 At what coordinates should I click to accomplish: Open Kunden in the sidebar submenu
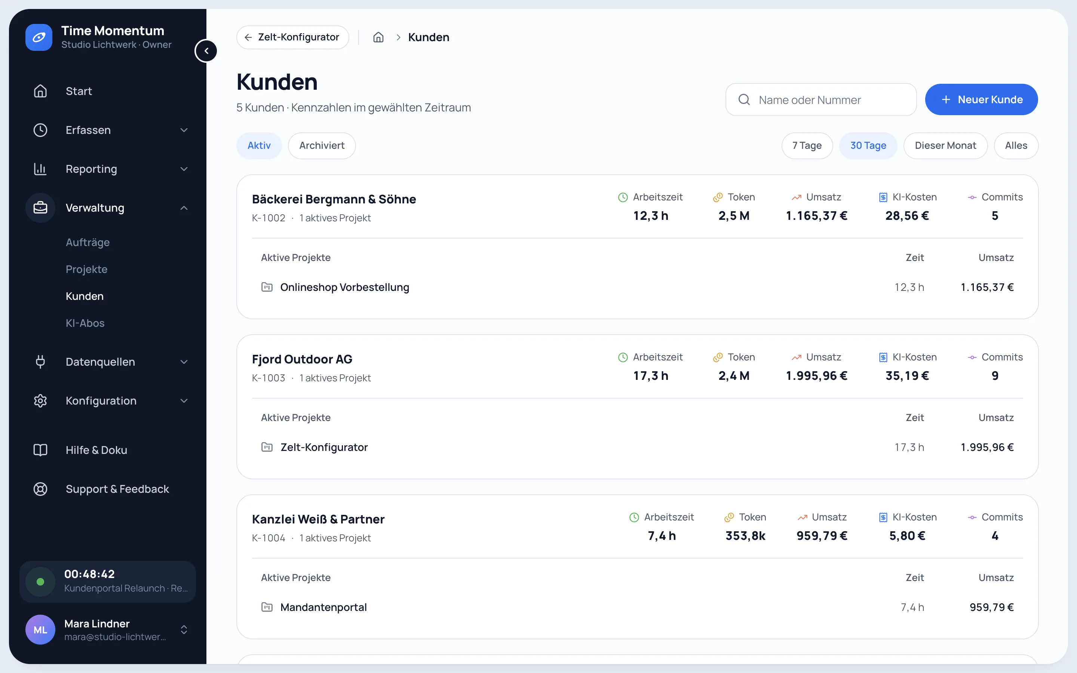85,296
